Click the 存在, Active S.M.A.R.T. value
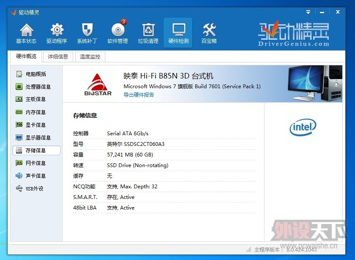This screenshot has height=260, width=355. point(121,197)
